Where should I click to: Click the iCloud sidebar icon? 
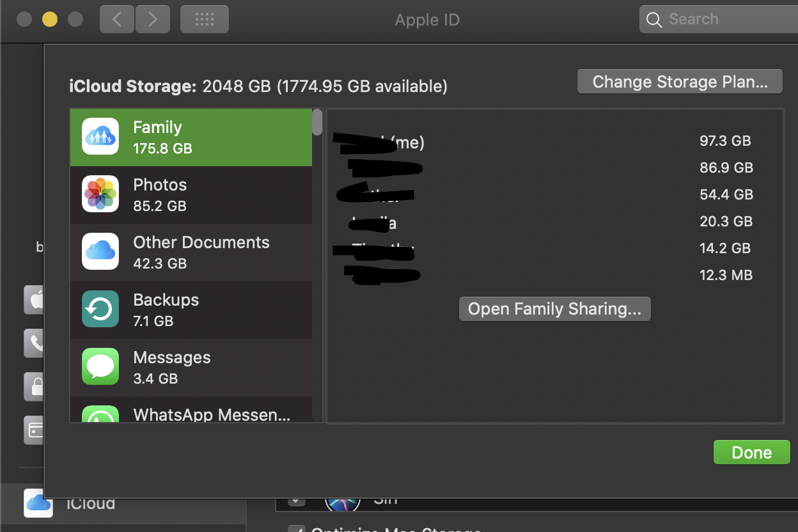[38, 503]
